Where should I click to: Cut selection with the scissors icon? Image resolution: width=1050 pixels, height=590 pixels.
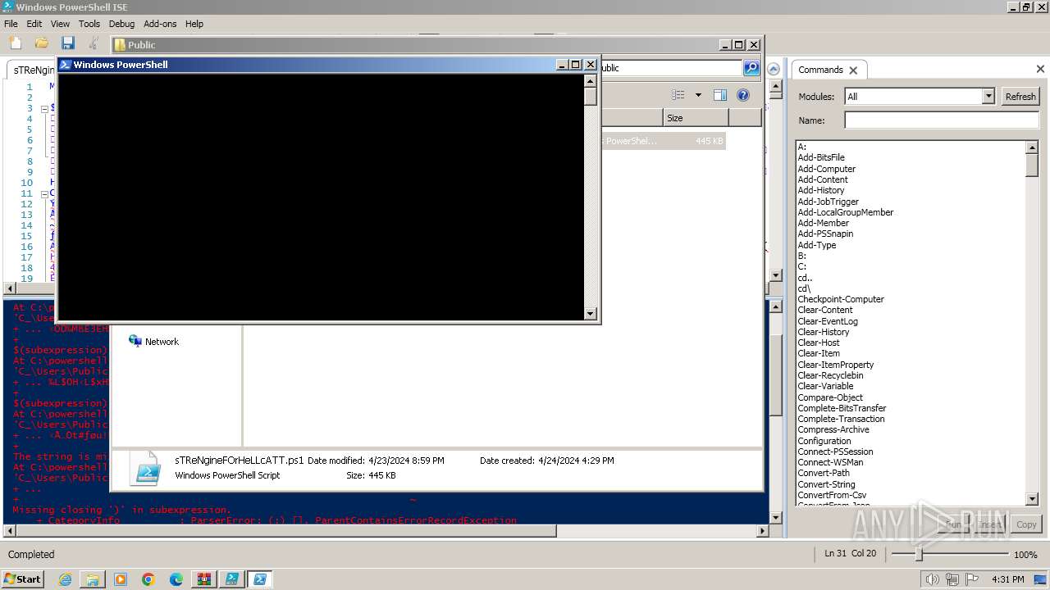94,43
